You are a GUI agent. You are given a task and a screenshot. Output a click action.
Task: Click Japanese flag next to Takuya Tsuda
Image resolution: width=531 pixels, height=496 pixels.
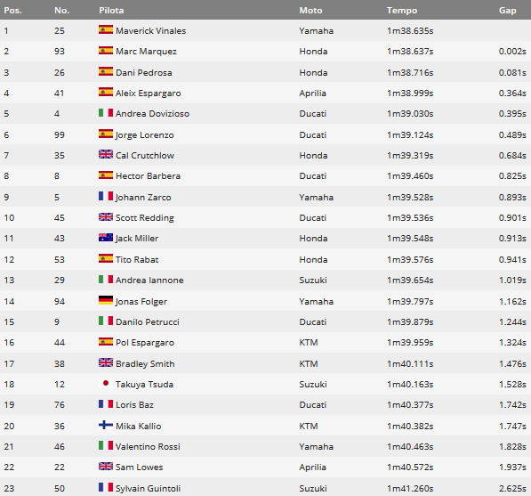click(x=106, y=383)
